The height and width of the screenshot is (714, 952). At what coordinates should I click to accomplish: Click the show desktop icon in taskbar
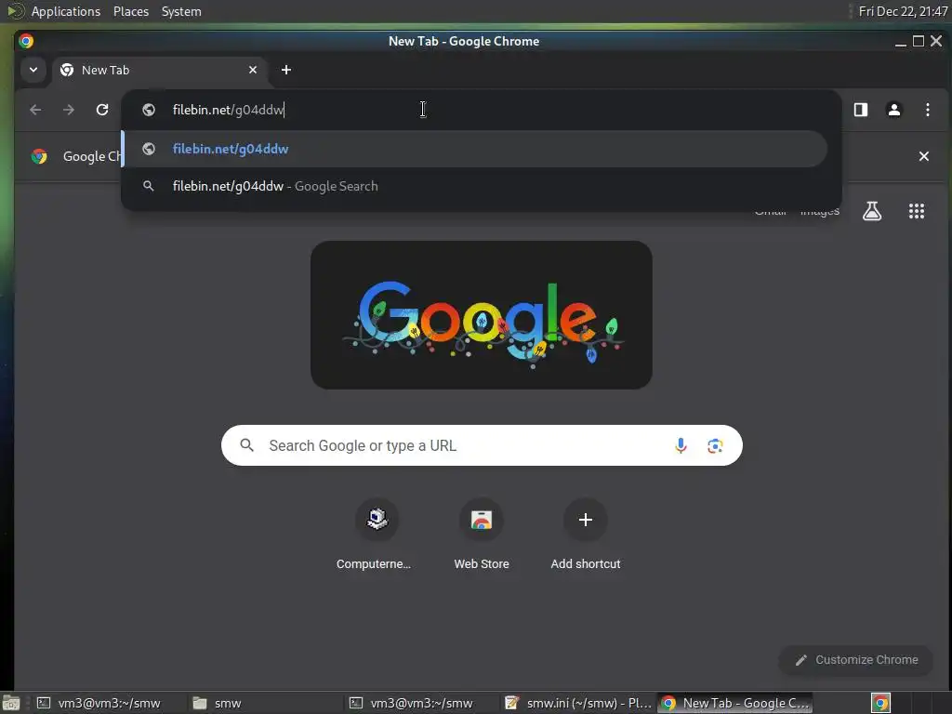[x=11, y=703]
